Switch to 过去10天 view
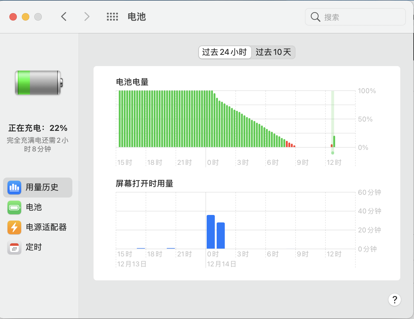Screen dimensions: 414x319 [x=273, y=52]
